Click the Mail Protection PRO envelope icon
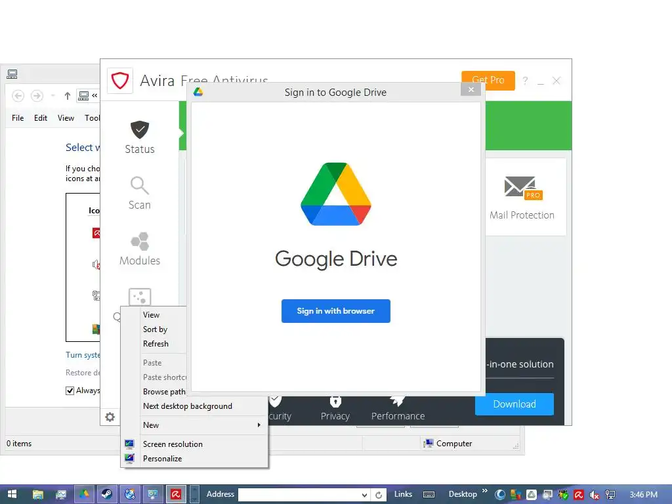The height and width of the screenshot is (504, 672). pyautogui.click(x=523, y=188)
